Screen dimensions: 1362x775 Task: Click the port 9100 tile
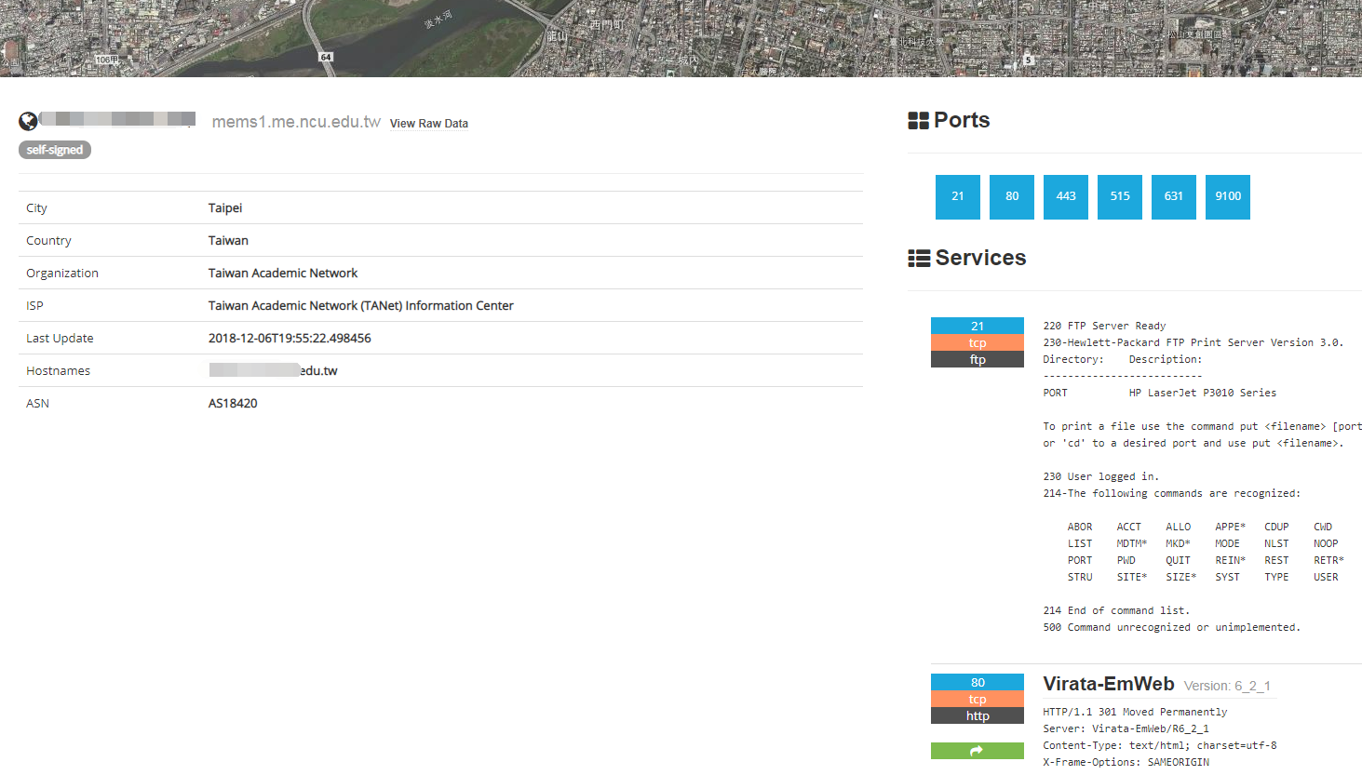tap(1227, 196)
